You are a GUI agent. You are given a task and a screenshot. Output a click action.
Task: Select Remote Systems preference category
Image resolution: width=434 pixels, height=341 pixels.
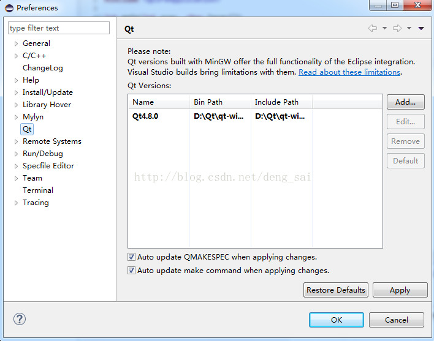coord(52,141)
